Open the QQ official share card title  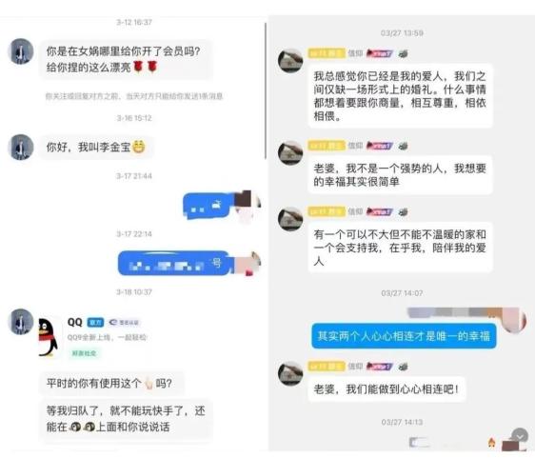74,322
